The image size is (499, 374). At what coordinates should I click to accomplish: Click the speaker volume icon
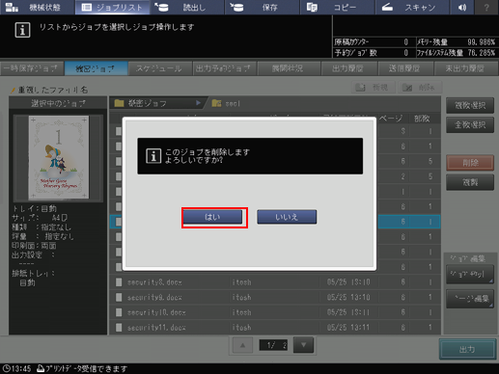(462, 7)
